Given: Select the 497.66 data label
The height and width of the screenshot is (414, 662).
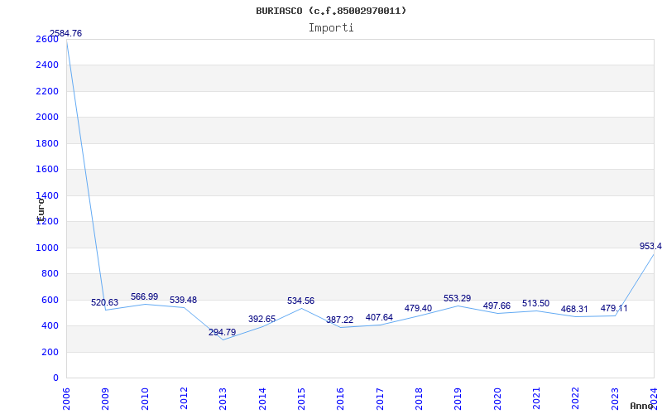Looking at the screenshot, I should point(496,306).
